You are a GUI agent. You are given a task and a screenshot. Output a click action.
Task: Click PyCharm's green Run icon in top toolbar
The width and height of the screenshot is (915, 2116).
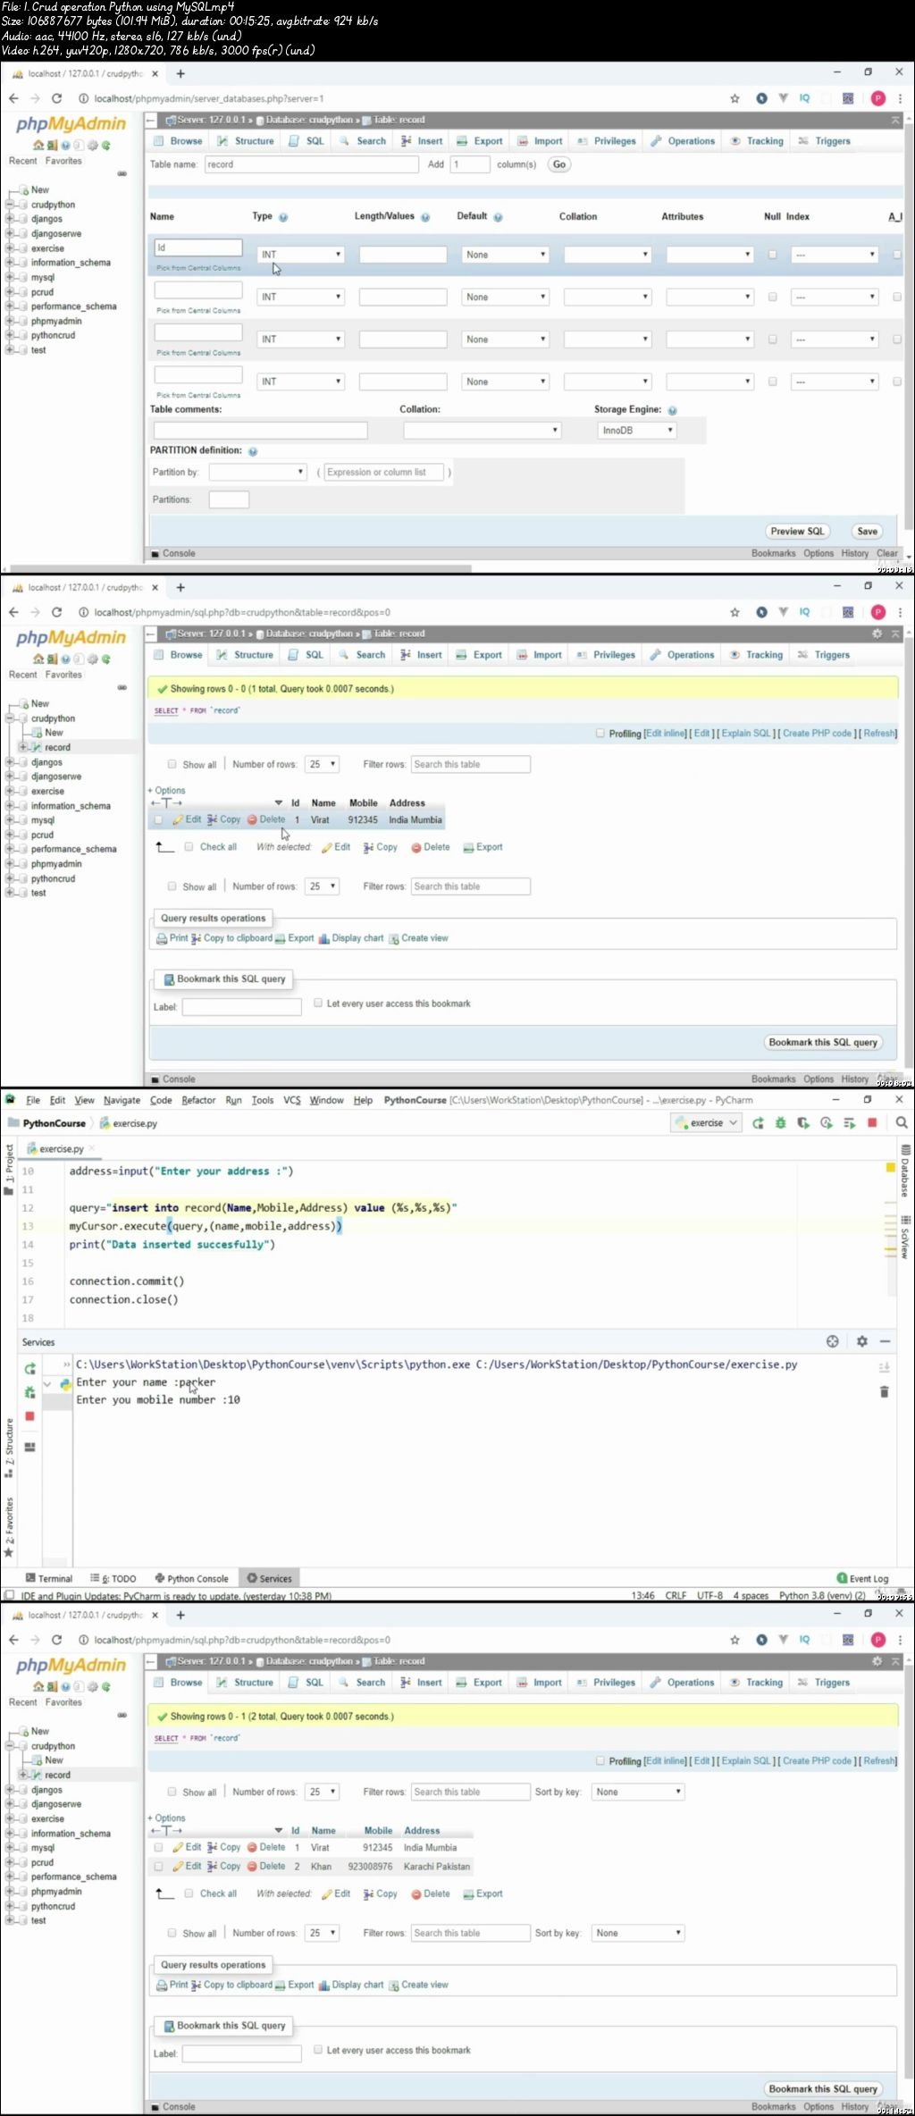pos(758,1123)
